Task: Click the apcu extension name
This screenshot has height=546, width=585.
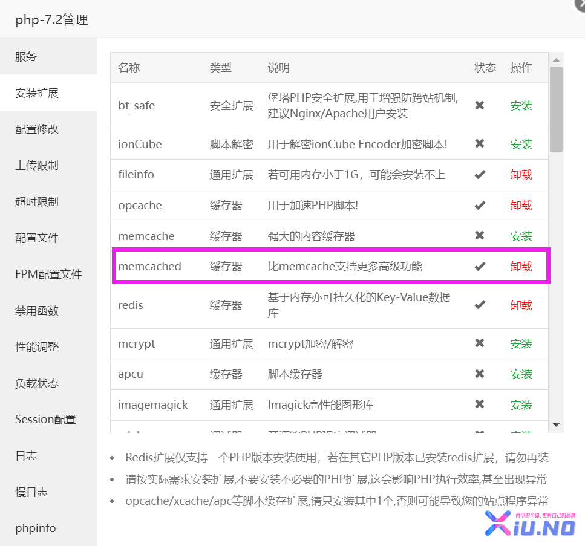Action: pos(131,374)
